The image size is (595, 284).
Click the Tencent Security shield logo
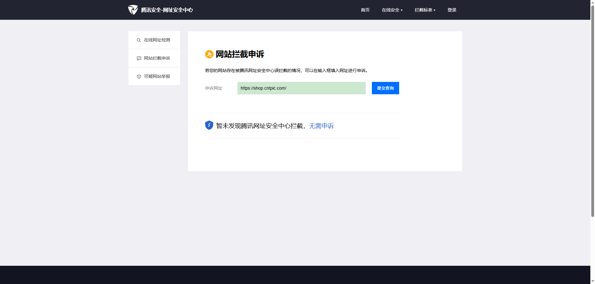click(x=133, y=10)
